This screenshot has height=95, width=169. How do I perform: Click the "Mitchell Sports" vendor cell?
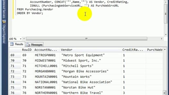click(90, 66)
